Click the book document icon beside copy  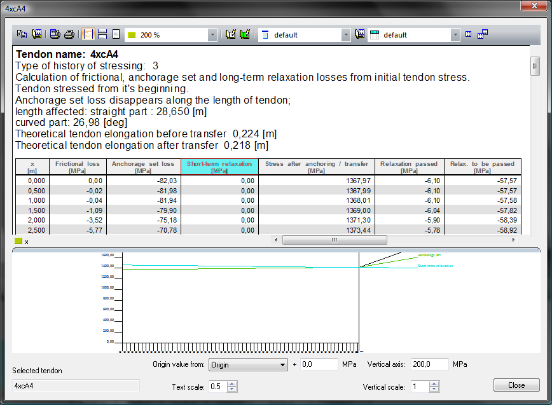click(36, 34)
